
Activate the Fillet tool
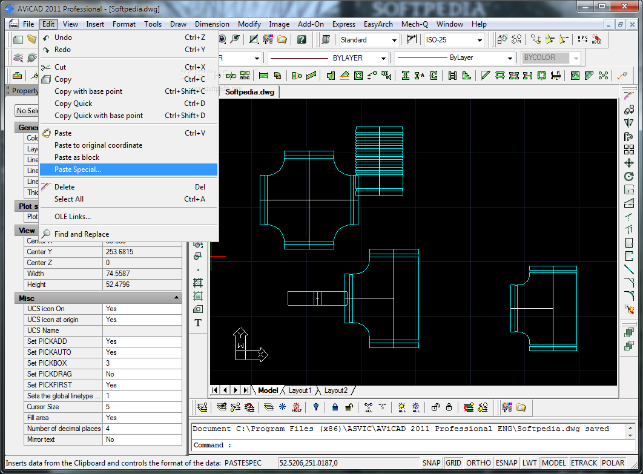[628, 295]
